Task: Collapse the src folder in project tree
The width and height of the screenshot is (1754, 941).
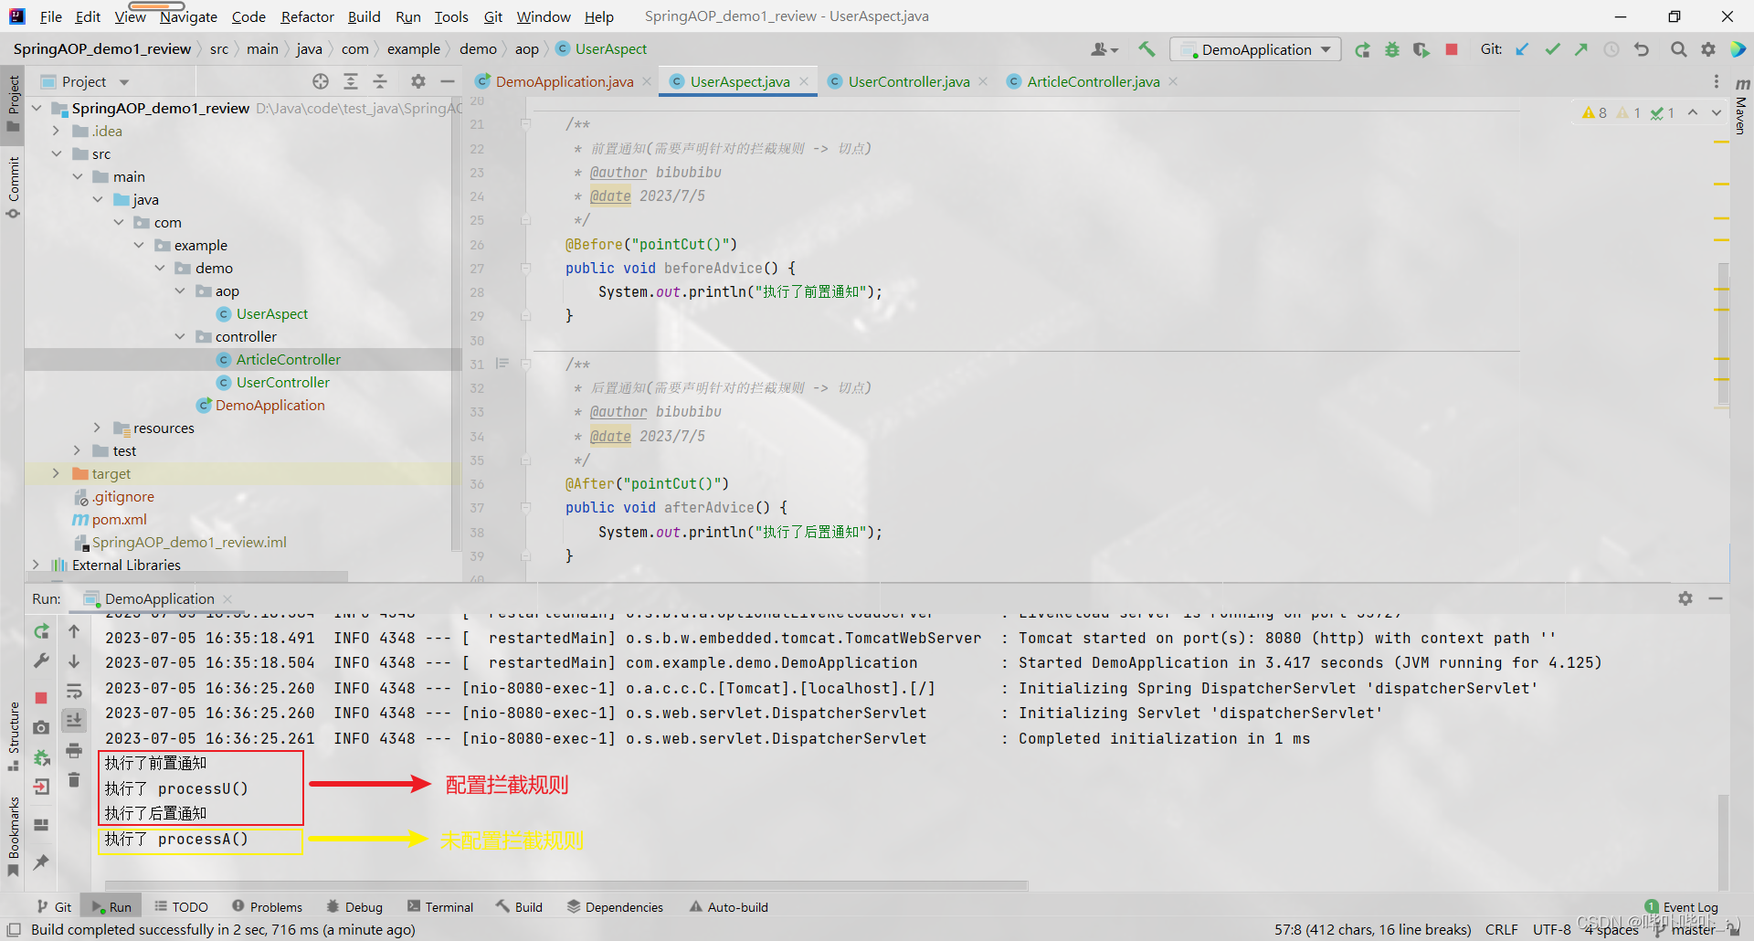Action: coord(57,153)
